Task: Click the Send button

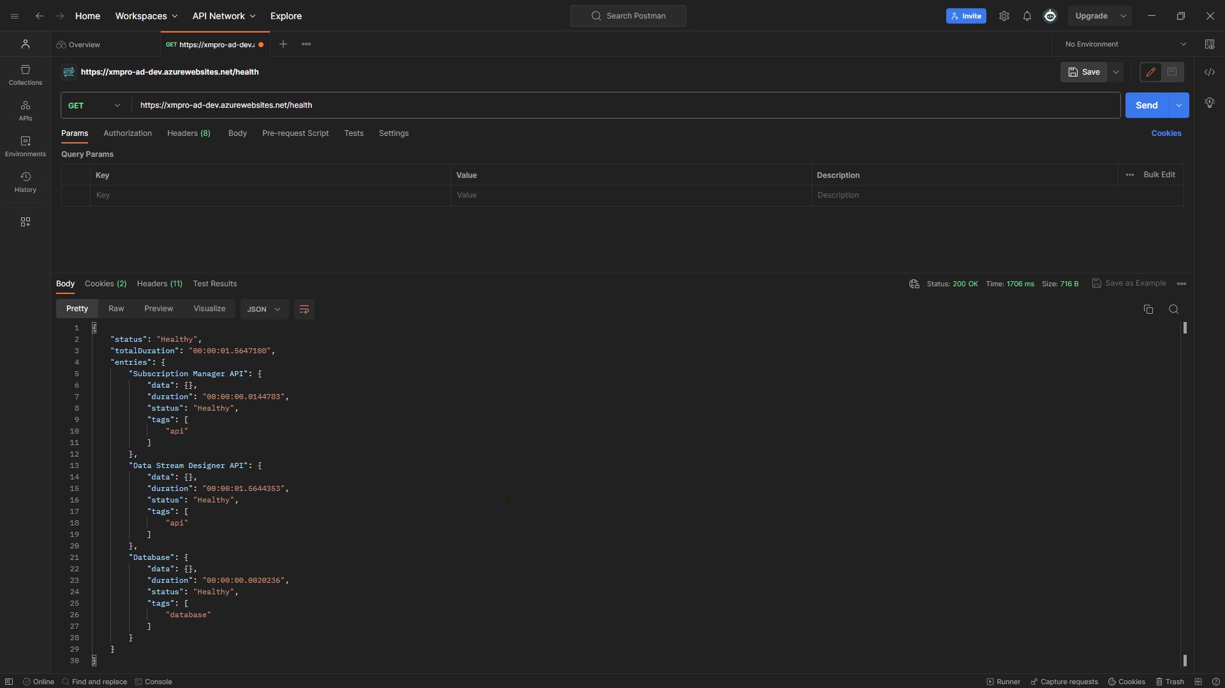Action: click(x=1147, y=105)
